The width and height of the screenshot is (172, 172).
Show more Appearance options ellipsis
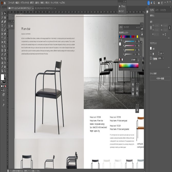(x=169, y=67)
